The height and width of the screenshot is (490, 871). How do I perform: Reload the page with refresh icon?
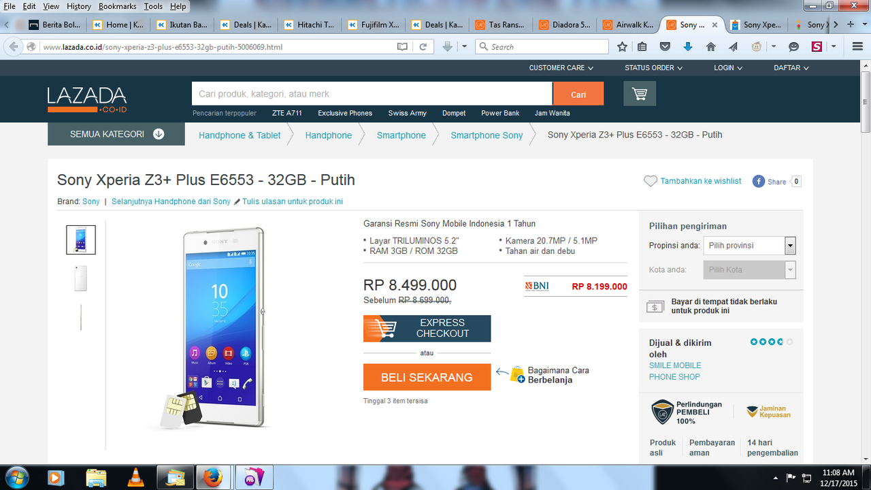[x=423, y=47]
